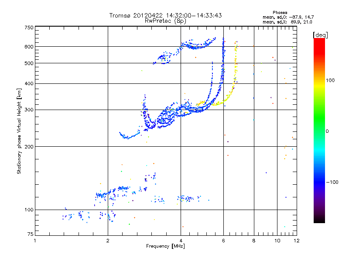The image size is (349, 262).
Task: Click the 'mean, sd,X: 89.9, 21.0' line
Action: pos(287,22)
